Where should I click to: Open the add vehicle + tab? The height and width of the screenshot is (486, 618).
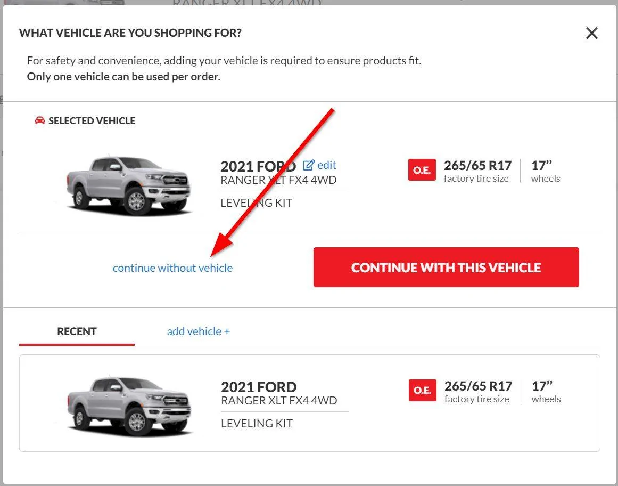click(x=198, y=331)
